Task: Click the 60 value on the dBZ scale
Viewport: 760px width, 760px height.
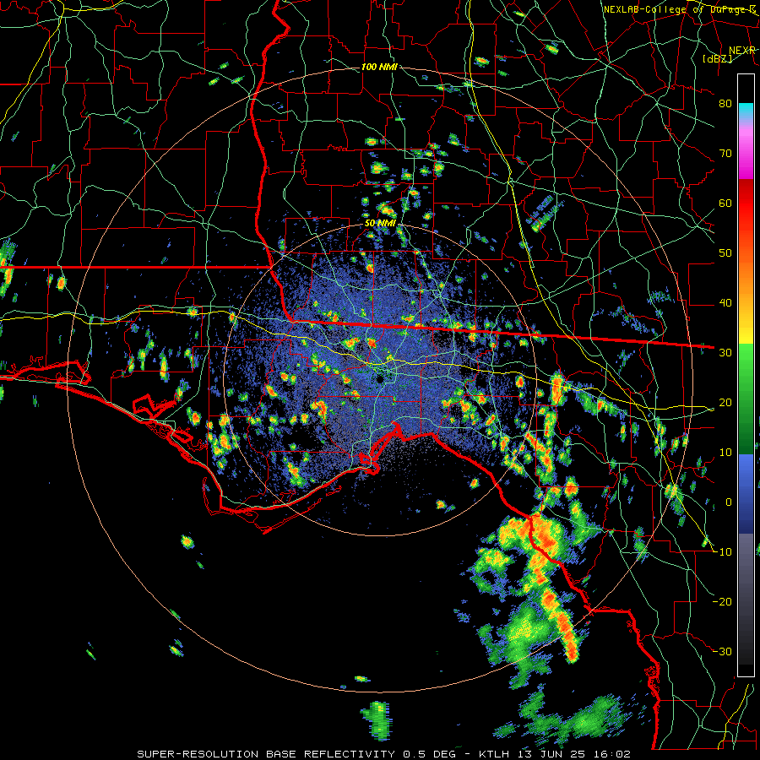Action: [x=725, y=204]
